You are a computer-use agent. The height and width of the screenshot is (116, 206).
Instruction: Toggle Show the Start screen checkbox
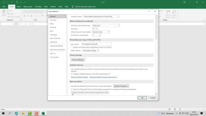[71, 92]
